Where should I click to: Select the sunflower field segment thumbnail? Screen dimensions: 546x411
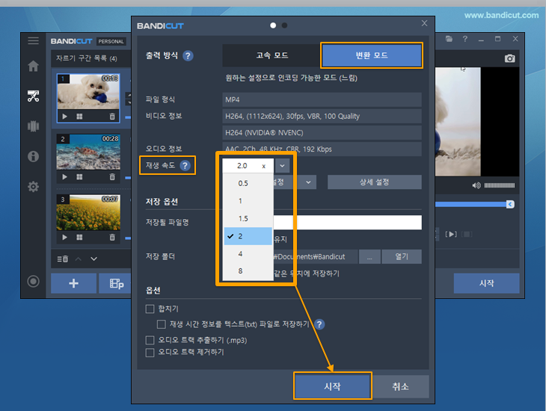(88, 213)
